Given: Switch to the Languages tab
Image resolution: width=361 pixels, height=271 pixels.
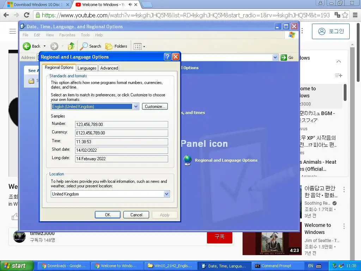Looking at the screenshot, I should click(87, 68).
